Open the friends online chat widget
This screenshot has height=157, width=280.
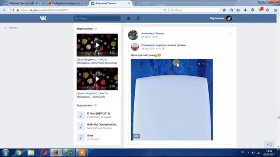pyautogui.click(x=269, y=144)
